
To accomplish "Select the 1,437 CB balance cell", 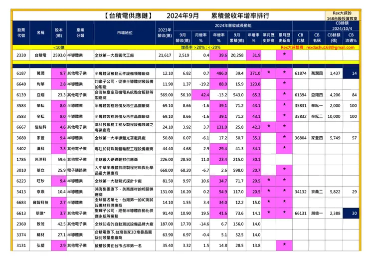I will pos(334,73).
